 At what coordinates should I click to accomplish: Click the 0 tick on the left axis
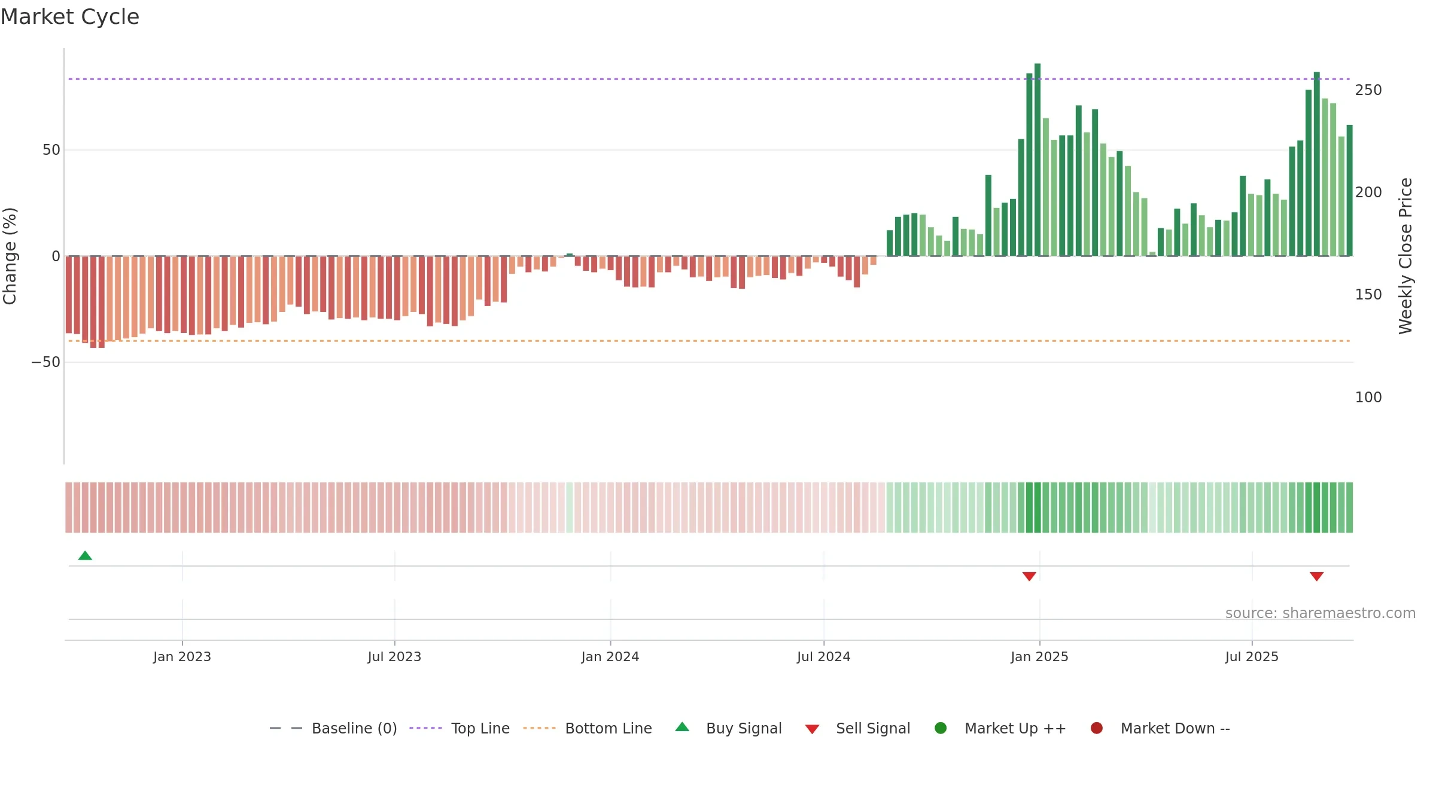[x=56, y=256]
